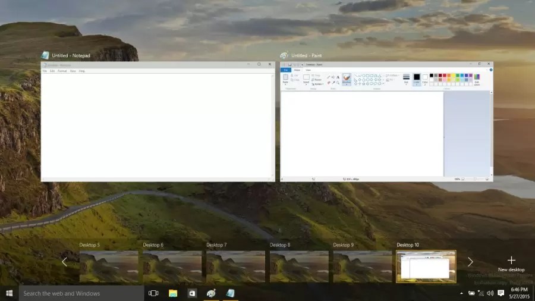Toggle the Task View taskbar button
Viewport: 535px width, 301px height.
[153, 293]
